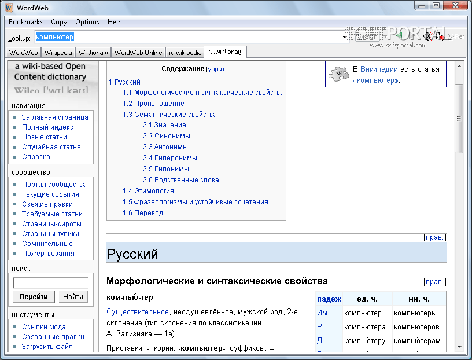Image resolution: width=472 pixels, height=360 pixels.
Task: Switch to the Wikipedia tab
Action: tap(58, 53)
